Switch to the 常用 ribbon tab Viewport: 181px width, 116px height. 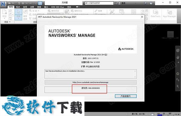click(11, 7)
